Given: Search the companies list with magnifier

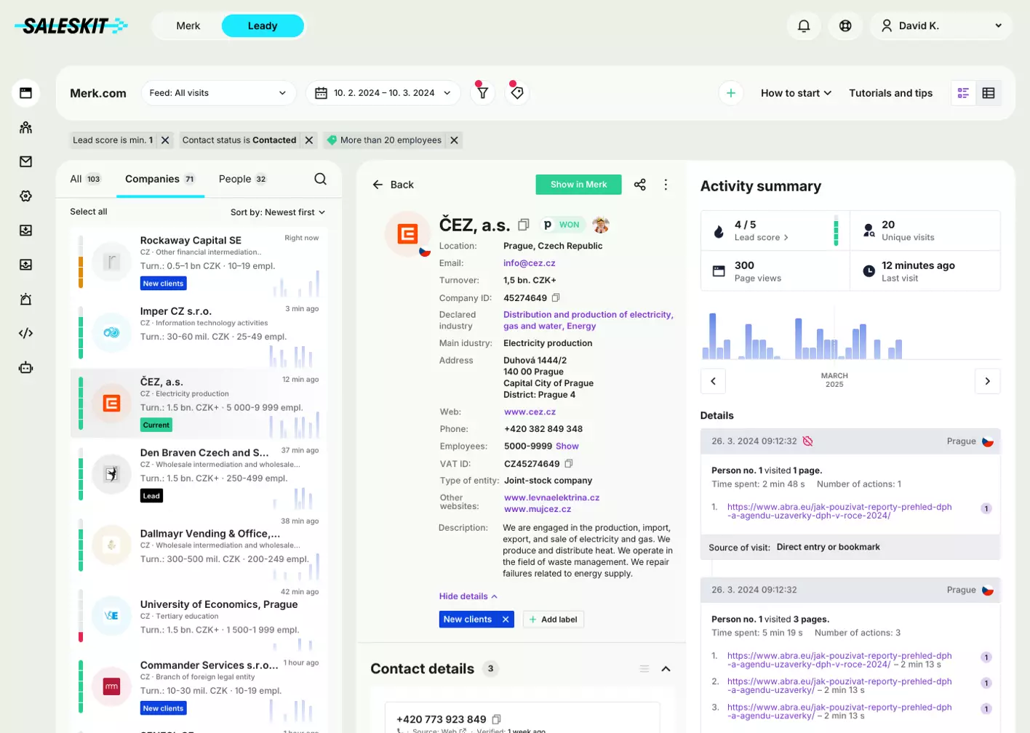Looking at the screenshot, I should click(320, 179).
